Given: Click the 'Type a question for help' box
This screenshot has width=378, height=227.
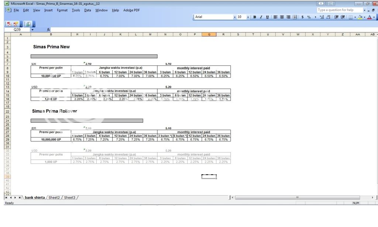Looking at the screenshot, I should (340, 10).
